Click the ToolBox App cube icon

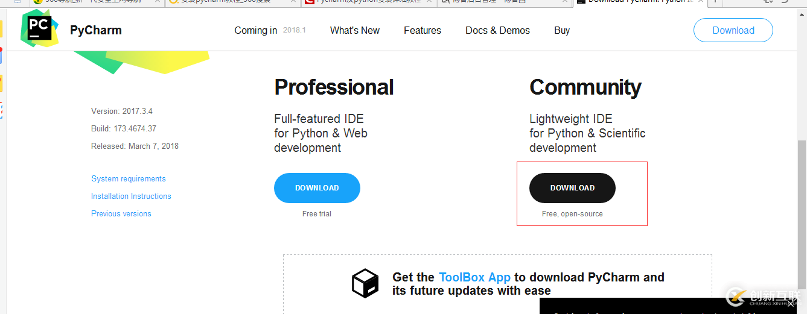365,284
